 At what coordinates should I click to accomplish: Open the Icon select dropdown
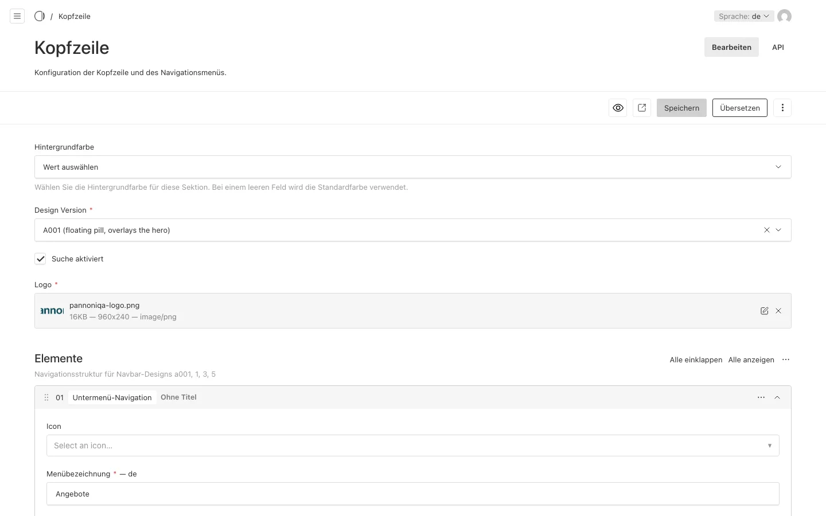(x=413, y=445)
